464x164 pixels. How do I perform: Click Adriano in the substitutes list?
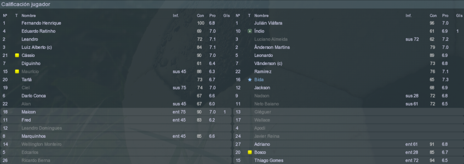pos(262,144)
